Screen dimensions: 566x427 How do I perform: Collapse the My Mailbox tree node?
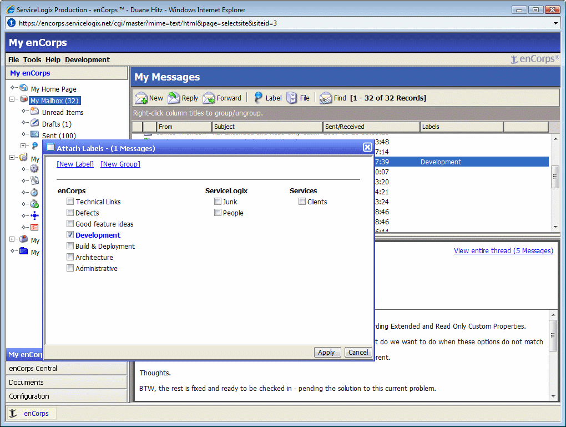pos(12,99)
